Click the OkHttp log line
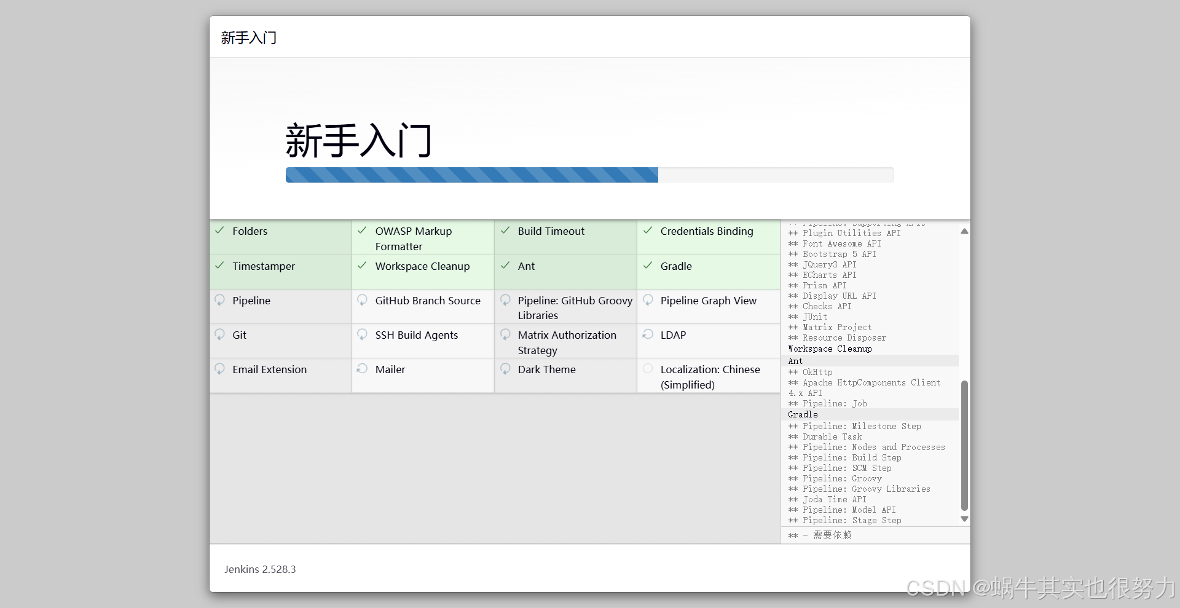 click(x=810, y=372)
